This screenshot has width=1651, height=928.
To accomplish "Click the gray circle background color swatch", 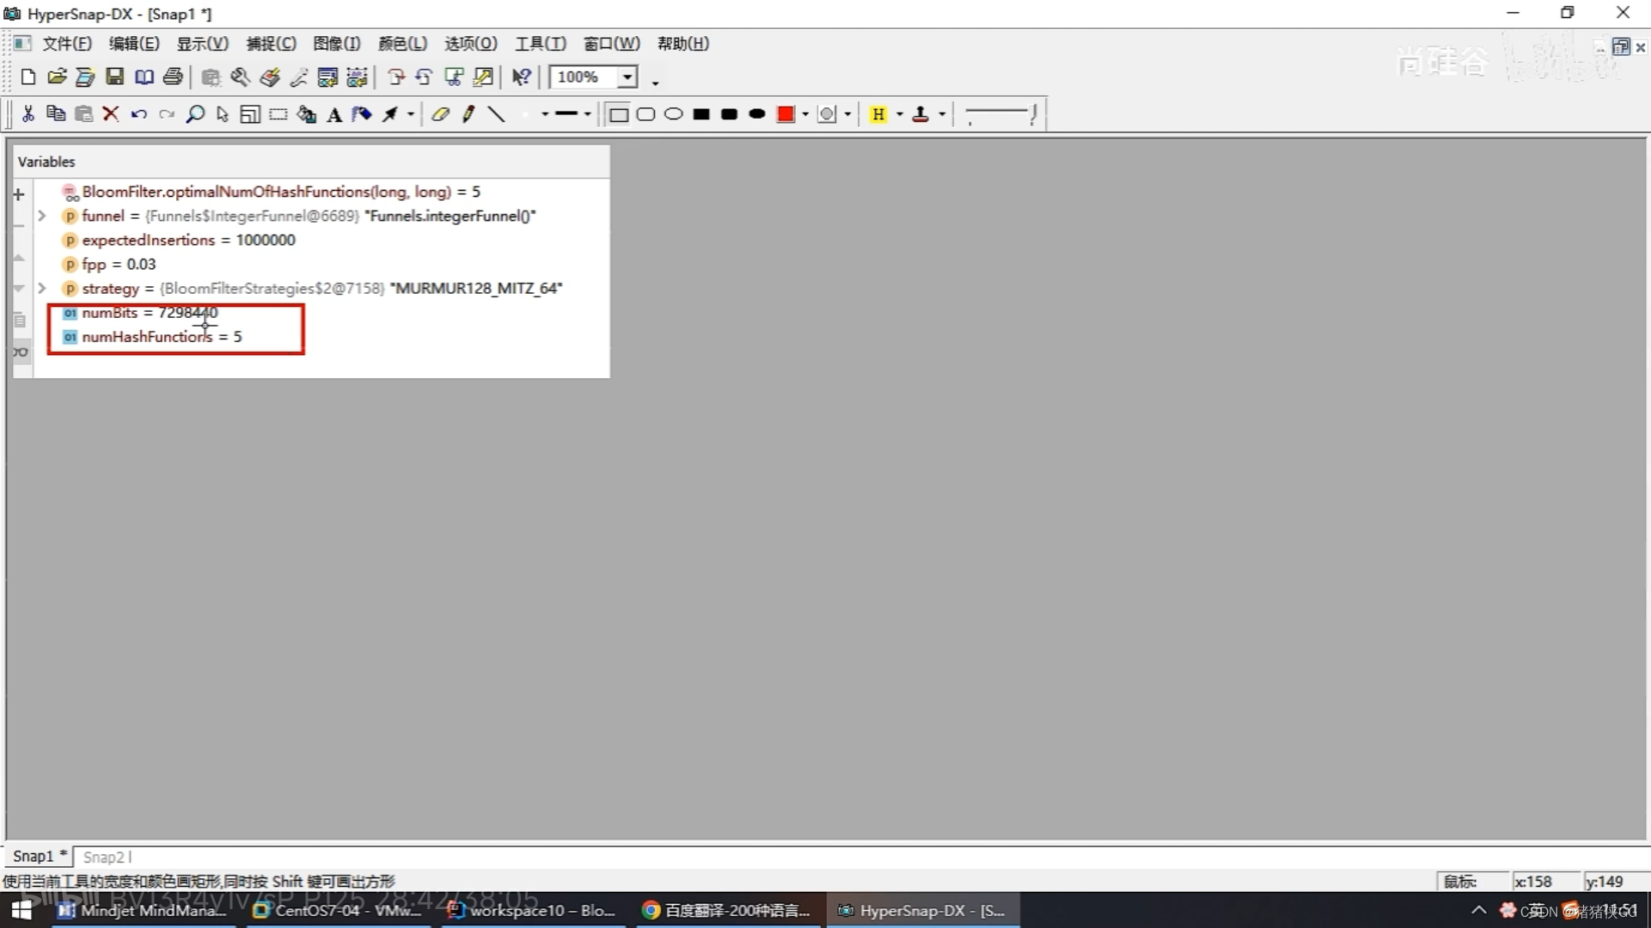I will 827,114.
